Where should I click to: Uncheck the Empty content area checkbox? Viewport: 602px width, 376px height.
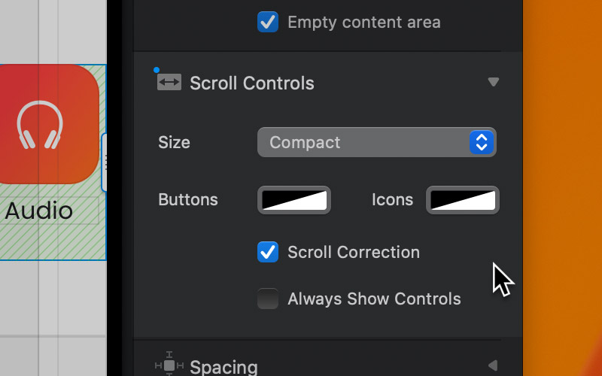(268, 22)
